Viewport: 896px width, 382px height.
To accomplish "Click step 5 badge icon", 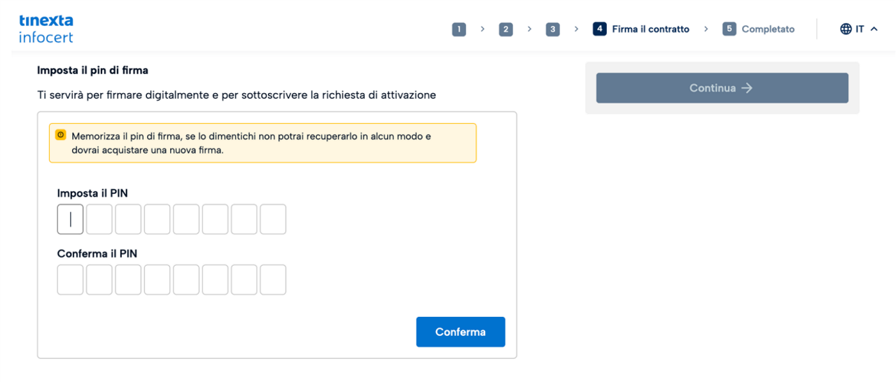I will 729,29.
